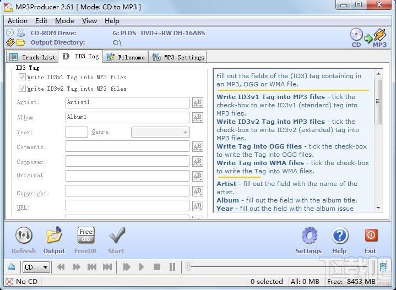
Task: Open the Settings gear icon
Action: click(310, 235)
